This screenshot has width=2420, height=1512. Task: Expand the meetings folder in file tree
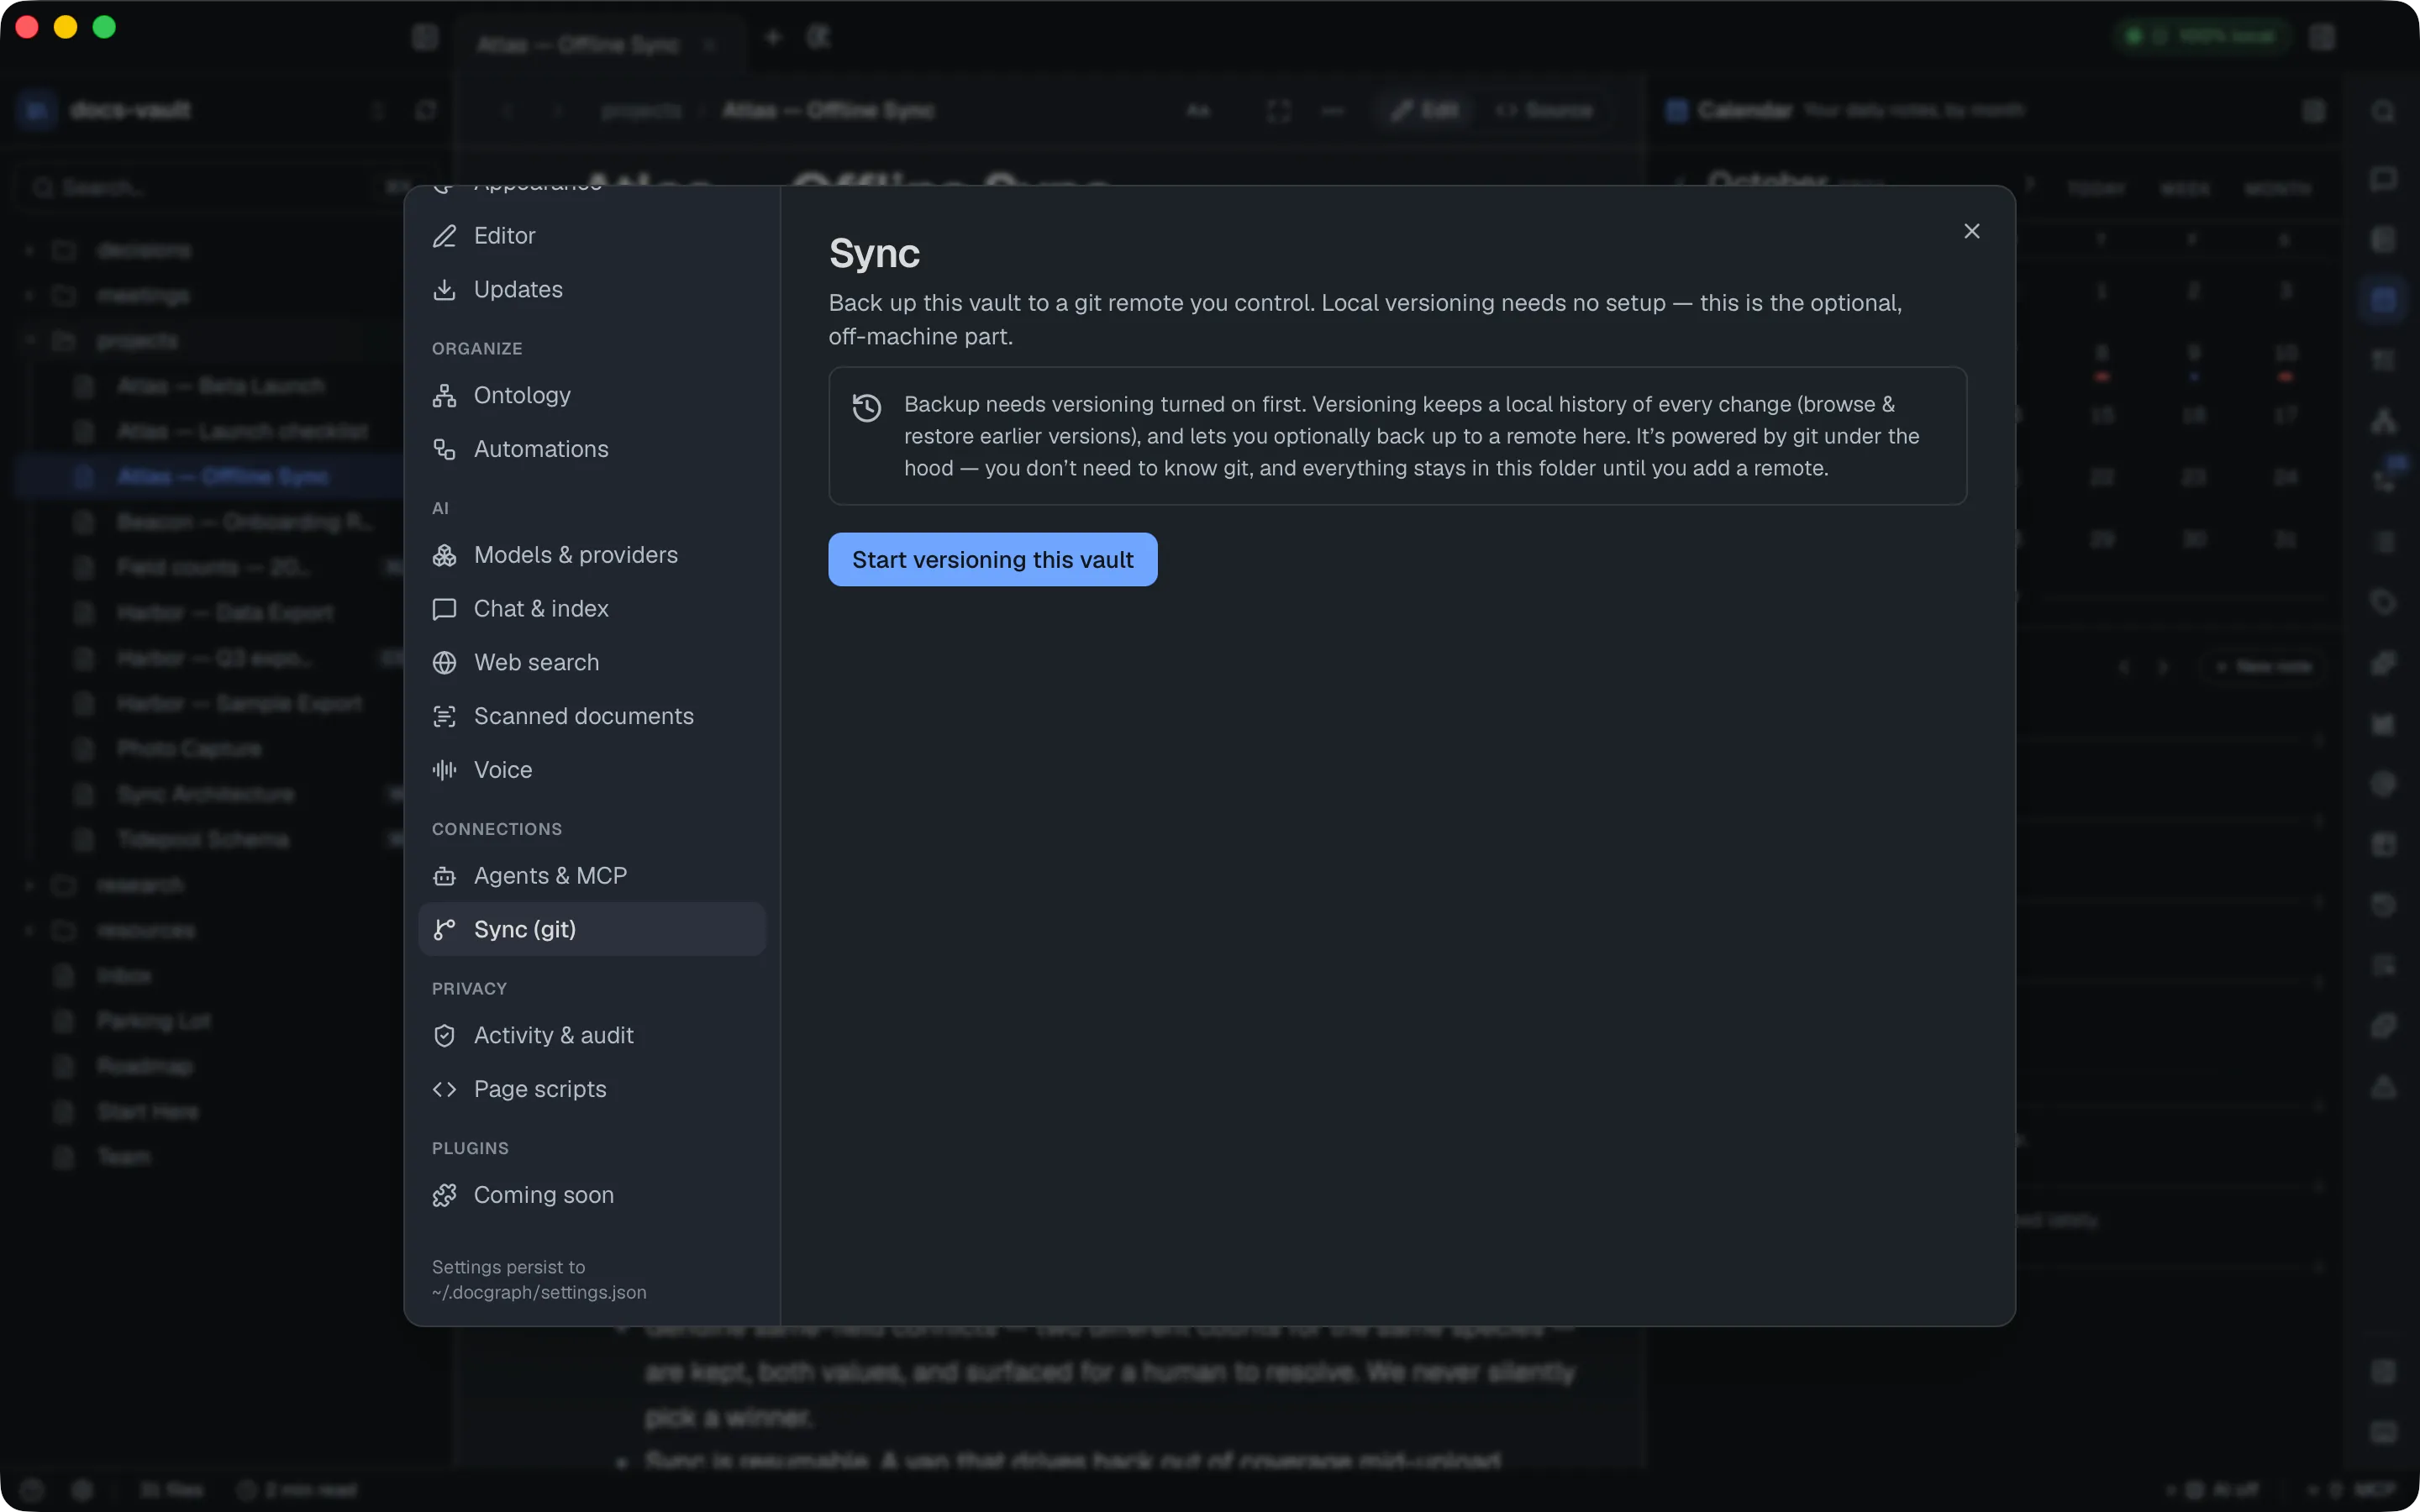(x=30, y=295)
